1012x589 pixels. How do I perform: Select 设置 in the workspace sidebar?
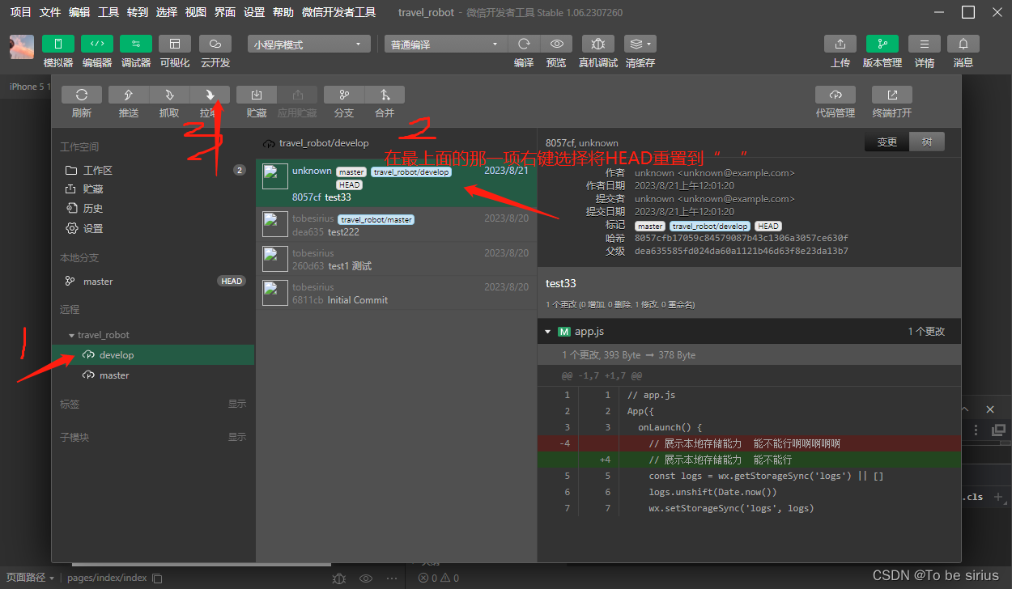tap(154, 228)
